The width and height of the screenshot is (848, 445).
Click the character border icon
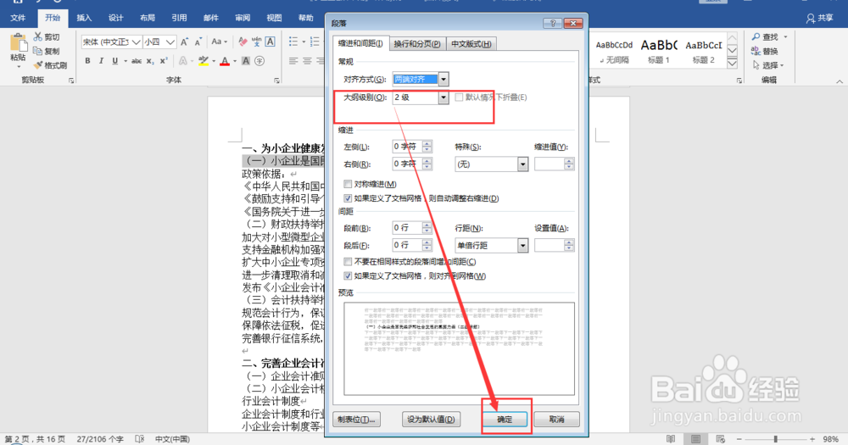[270, 42]
